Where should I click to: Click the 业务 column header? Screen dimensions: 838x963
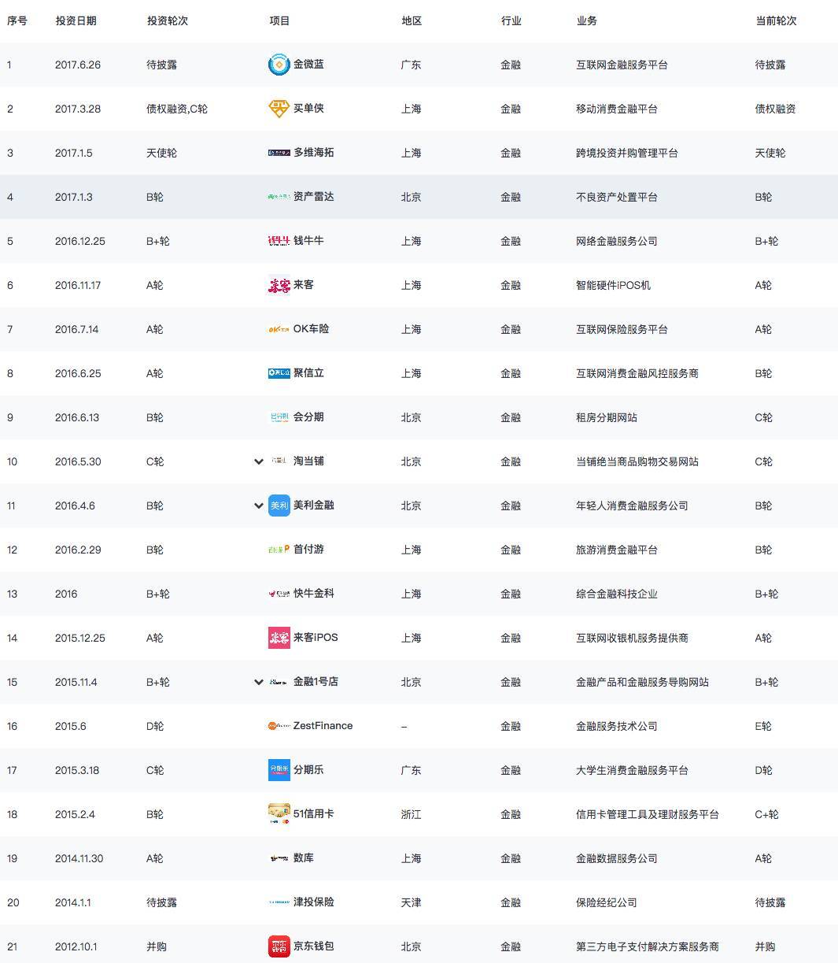(587, 20)
